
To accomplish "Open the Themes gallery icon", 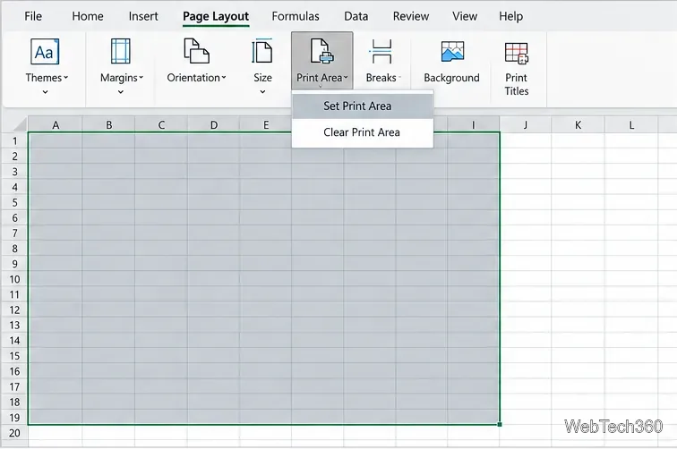I will tap(45, 52).
